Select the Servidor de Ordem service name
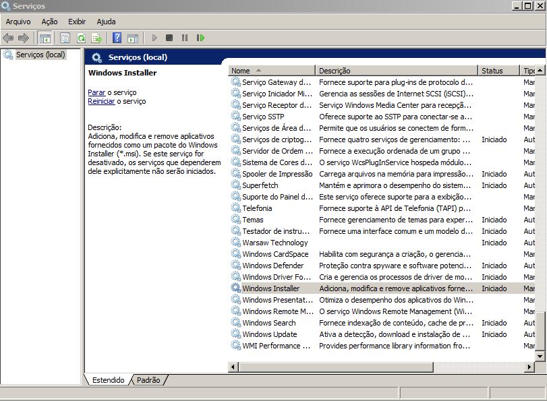Image resolution: width=547 pixels, height=401 pixels. (x=277, y=151)
